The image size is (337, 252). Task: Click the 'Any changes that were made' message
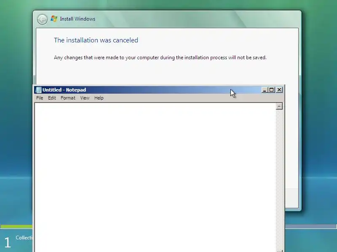tap(160, 58)
